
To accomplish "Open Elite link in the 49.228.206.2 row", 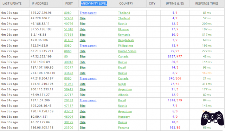I will click(83, 18).
